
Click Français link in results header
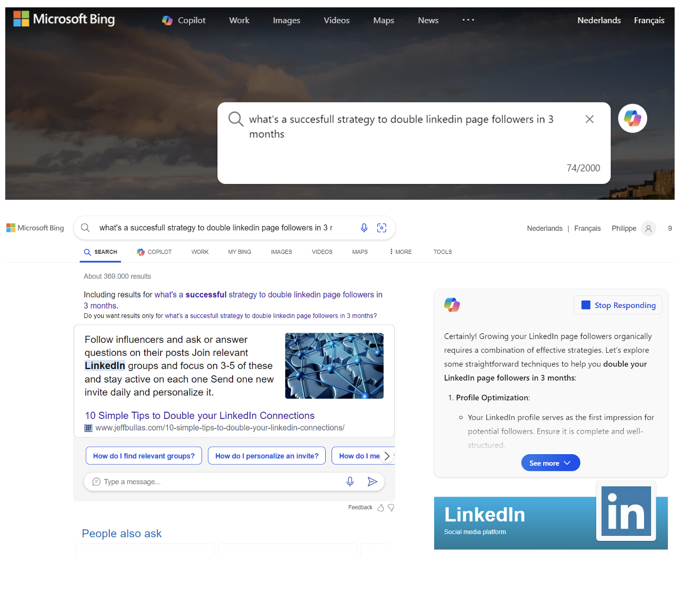pos(587,228)
